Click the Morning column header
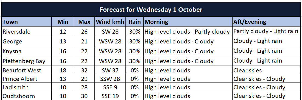The height and width of the screenshot is (100, 302). 188,22
